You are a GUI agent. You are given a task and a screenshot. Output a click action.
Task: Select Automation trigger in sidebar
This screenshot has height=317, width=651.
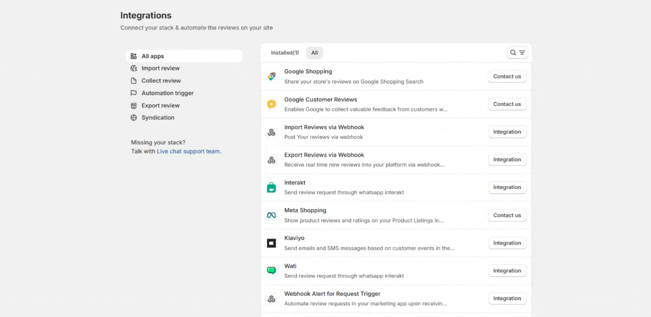pyautogui.click(x=167, y=93)
